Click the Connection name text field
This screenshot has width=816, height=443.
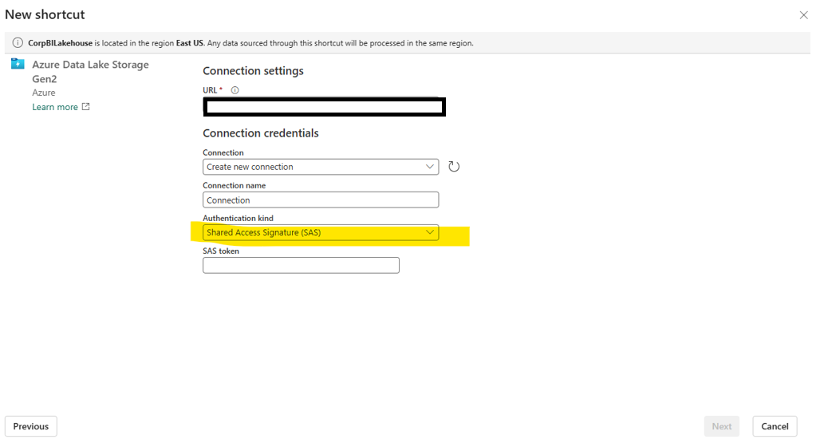pyautogui.click(x=320, y=200)
